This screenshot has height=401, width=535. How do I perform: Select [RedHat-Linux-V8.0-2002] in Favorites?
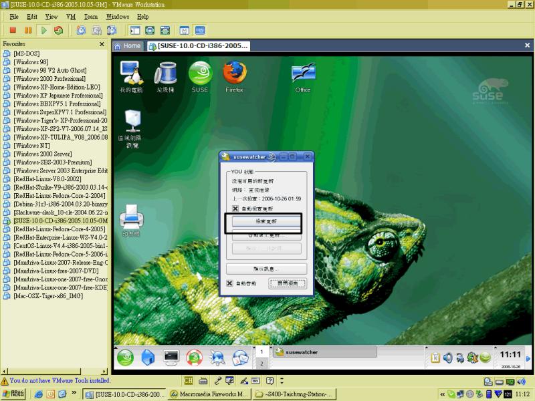[x=47, y=179]
